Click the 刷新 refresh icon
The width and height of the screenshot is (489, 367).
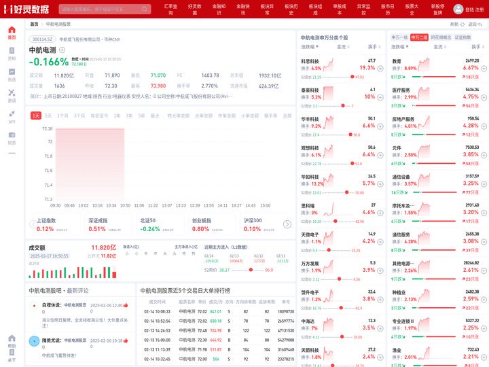click(463, 24)
